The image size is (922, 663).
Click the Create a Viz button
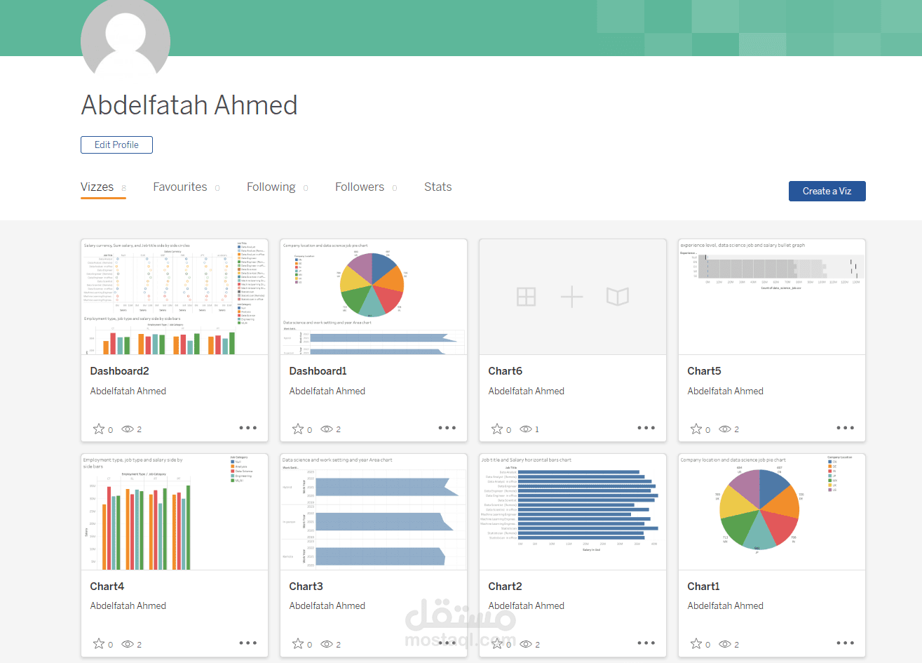tap(827, 191)
